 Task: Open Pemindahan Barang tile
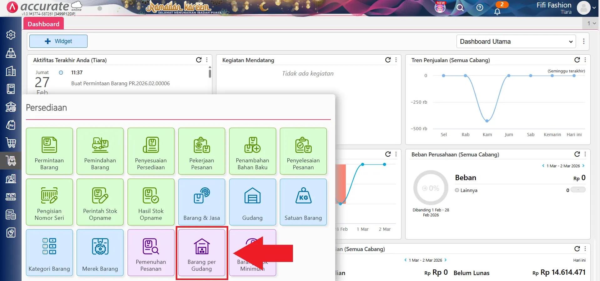click(x=100, y=151)
